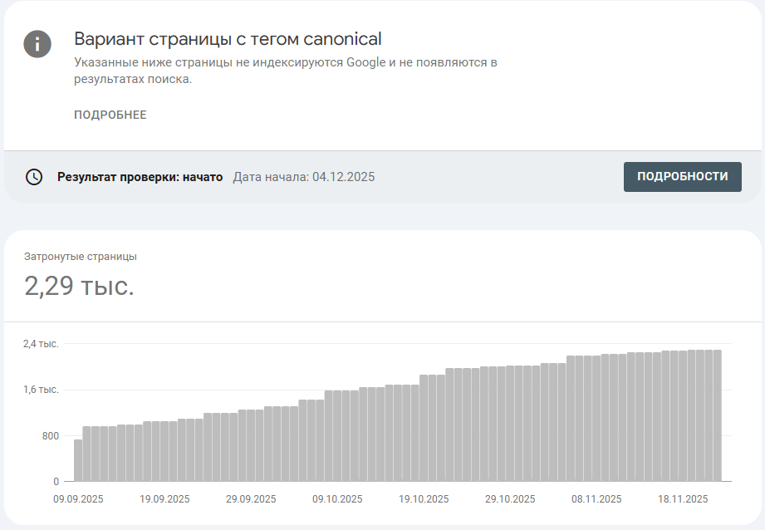765x530 pixels.
Task: Select the last, rightmost bar in the chart
Action: (x=717, y=415)
